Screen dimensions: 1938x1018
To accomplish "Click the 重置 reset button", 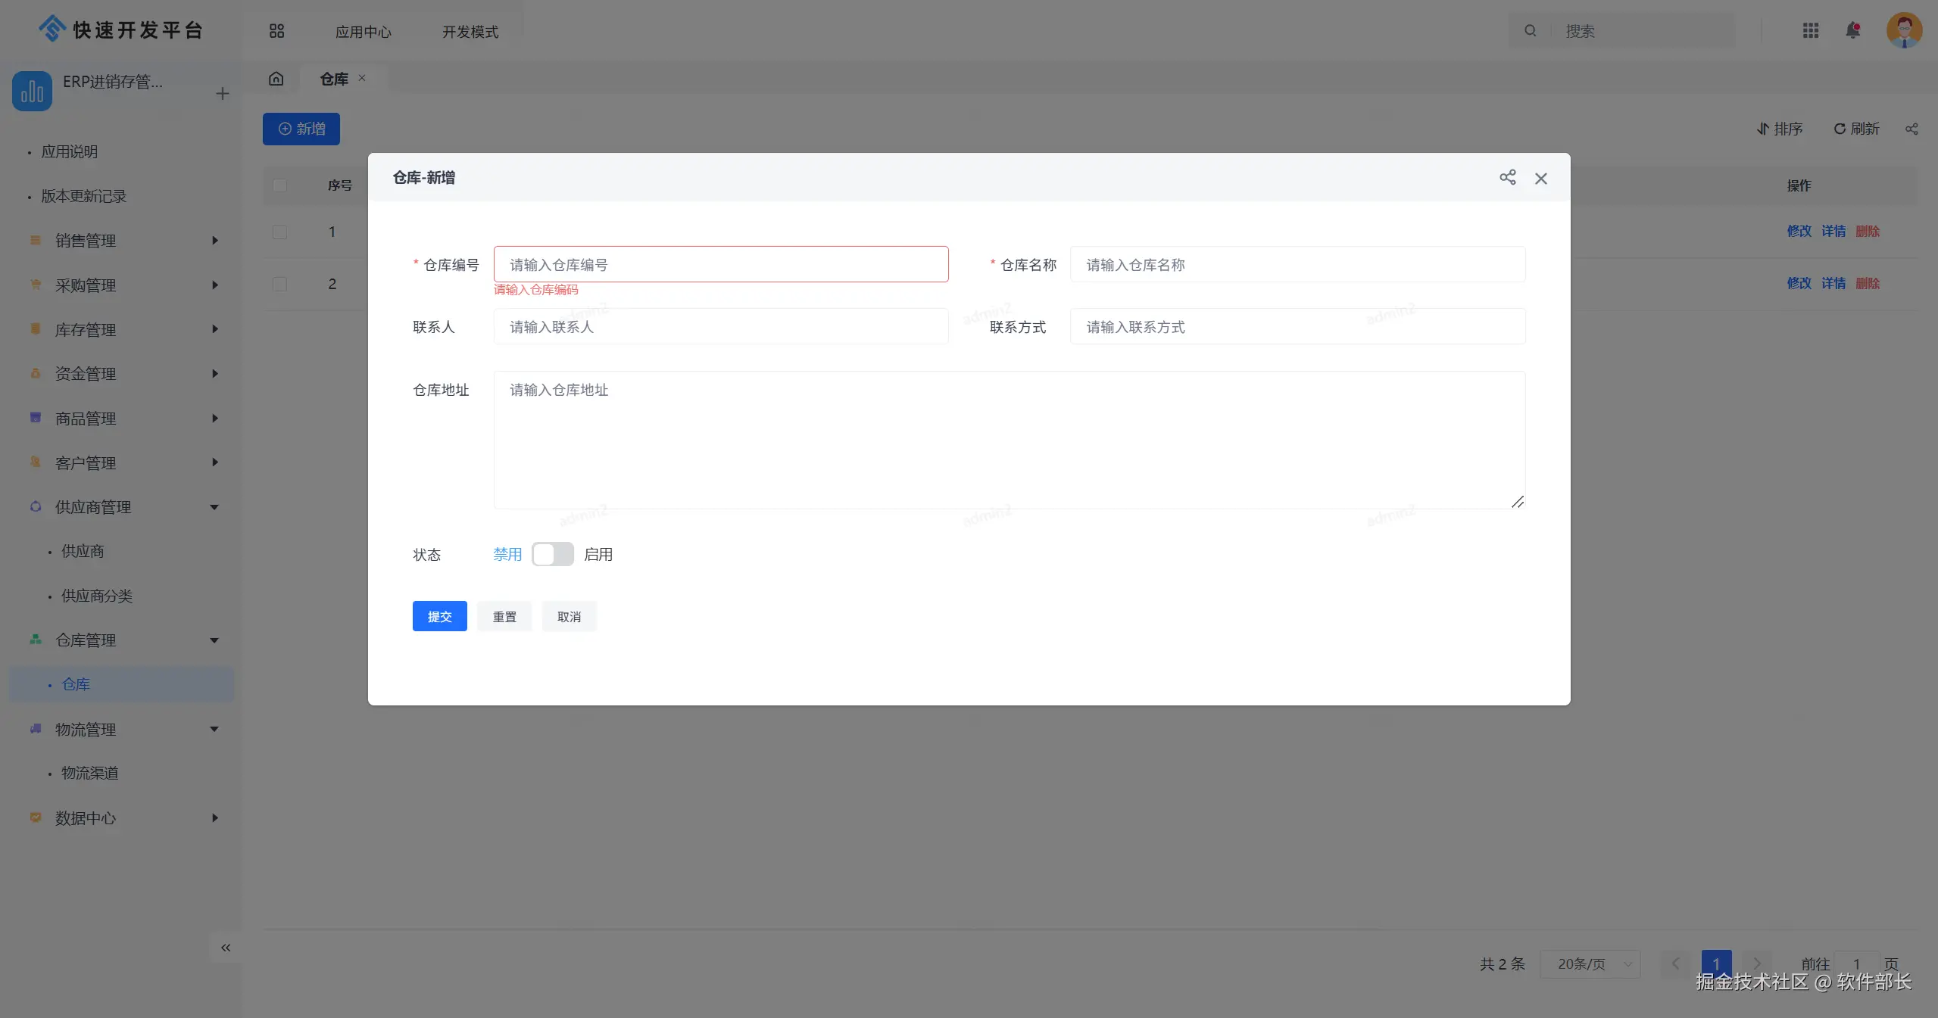I will point(504,616).
